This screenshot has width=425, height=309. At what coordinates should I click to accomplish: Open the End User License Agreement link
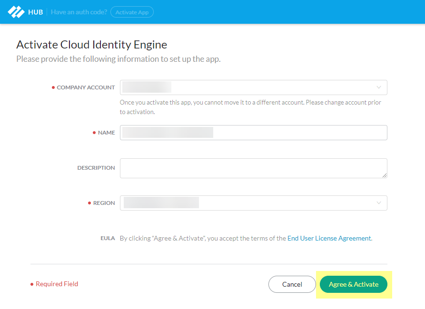329,238
